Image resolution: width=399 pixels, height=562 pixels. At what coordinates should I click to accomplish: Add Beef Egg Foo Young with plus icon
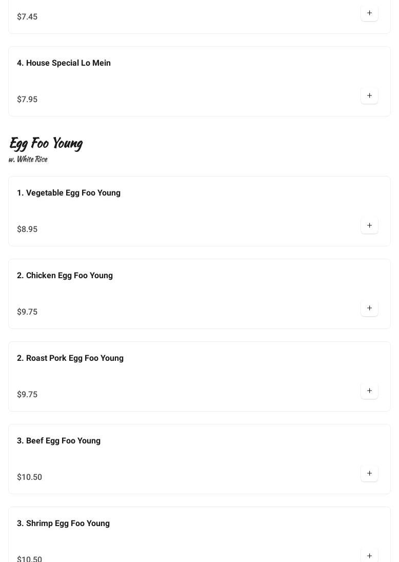pos(369,473)
